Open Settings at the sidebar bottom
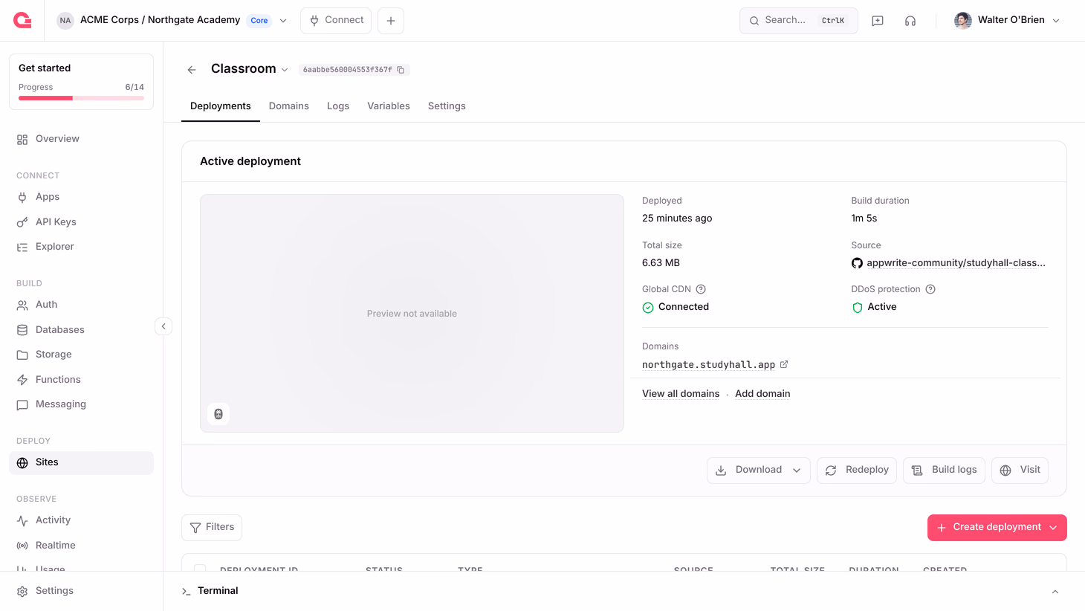 pyautogui.click(x=81, y=591)
